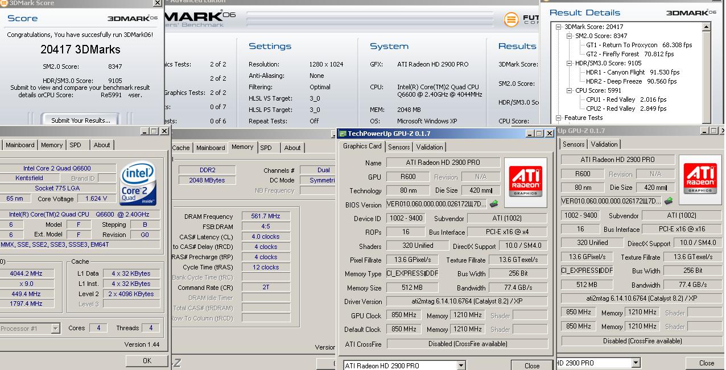Viewport: 726px width, 370px height.
Task: Click Result Details scrollbar up arrow
Action: point(707,27)
